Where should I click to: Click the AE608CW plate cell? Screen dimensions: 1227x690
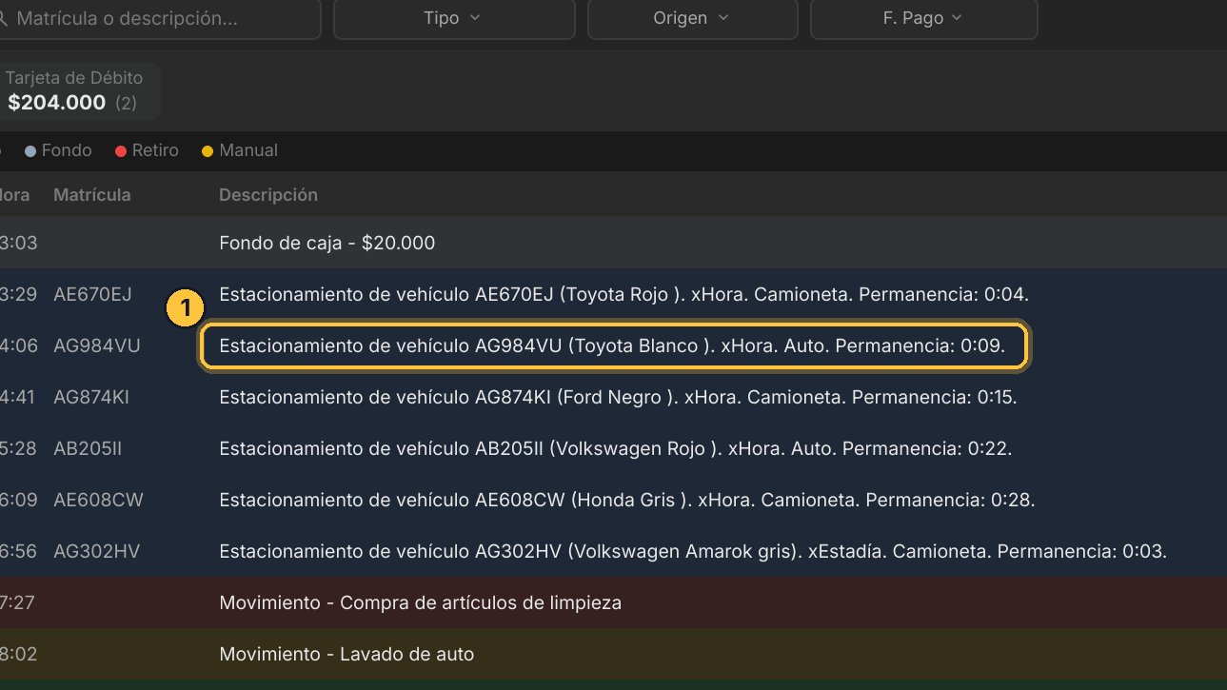(98, 500)
